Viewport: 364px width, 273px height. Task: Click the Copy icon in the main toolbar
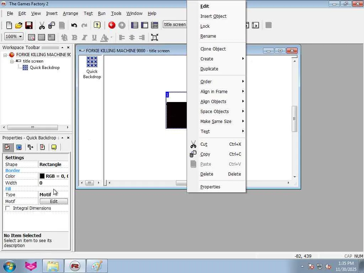52,25
